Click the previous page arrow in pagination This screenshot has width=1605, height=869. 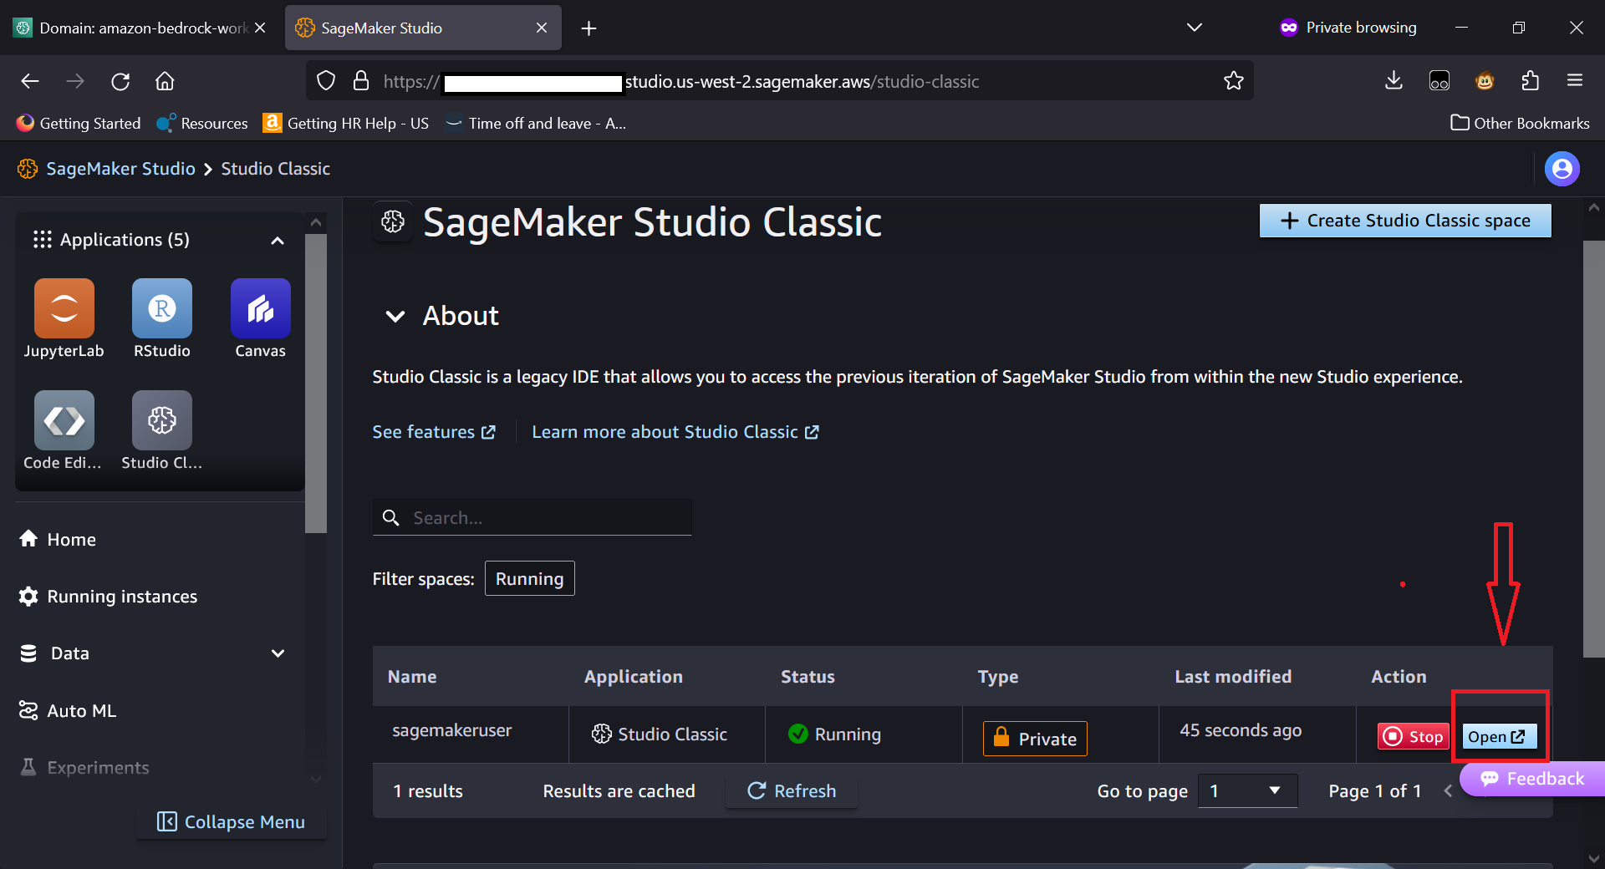point(1448,790)
